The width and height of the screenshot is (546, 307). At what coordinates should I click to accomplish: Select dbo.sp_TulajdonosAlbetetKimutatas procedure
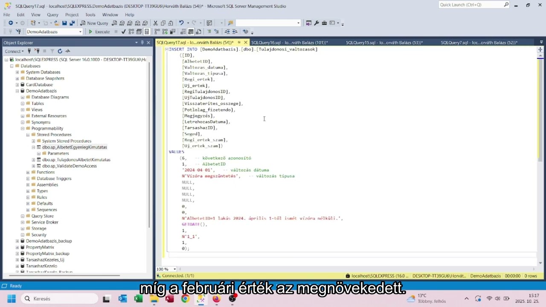[76, 160]
